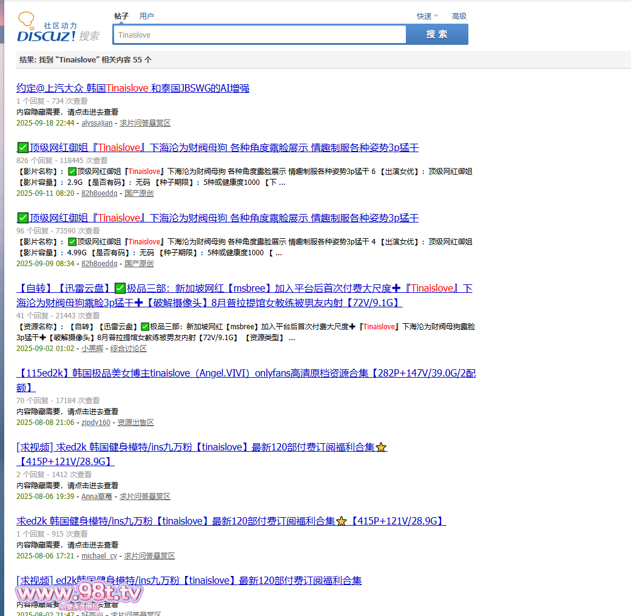Open author michael_cy's profile
Viewport: 631px width, 616px height.
point(100,556)
